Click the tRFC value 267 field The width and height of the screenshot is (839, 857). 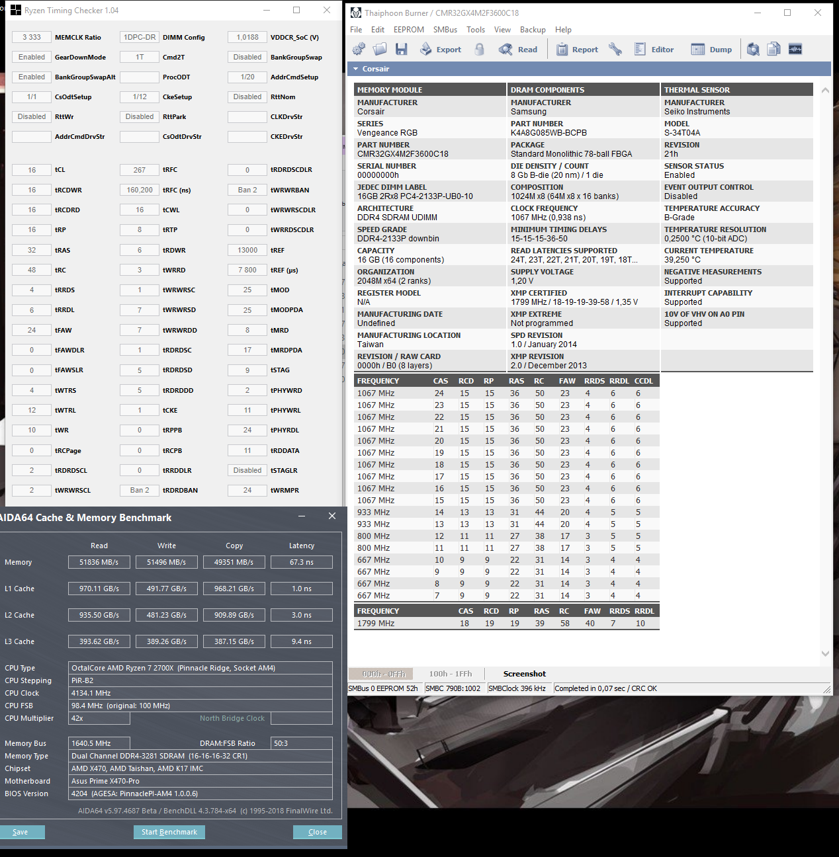(140, 170)
